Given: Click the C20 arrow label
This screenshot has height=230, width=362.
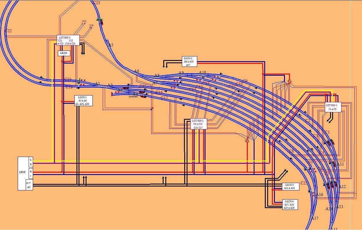Looking at the screenshot, I should pyautogui.click(x=84, y=22).
